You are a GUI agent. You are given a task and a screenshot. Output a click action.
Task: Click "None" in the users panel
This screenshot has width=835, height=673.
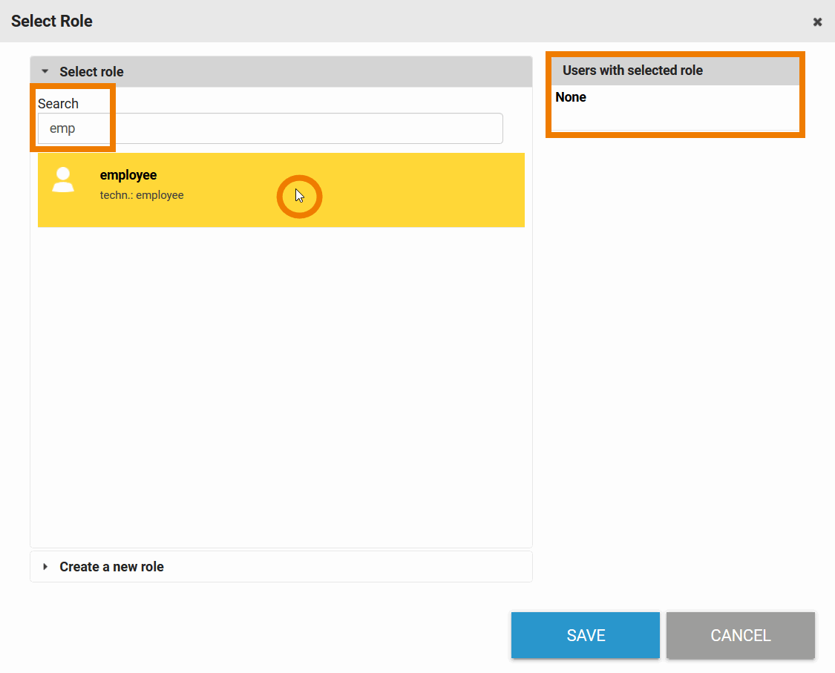click(571, 97)
